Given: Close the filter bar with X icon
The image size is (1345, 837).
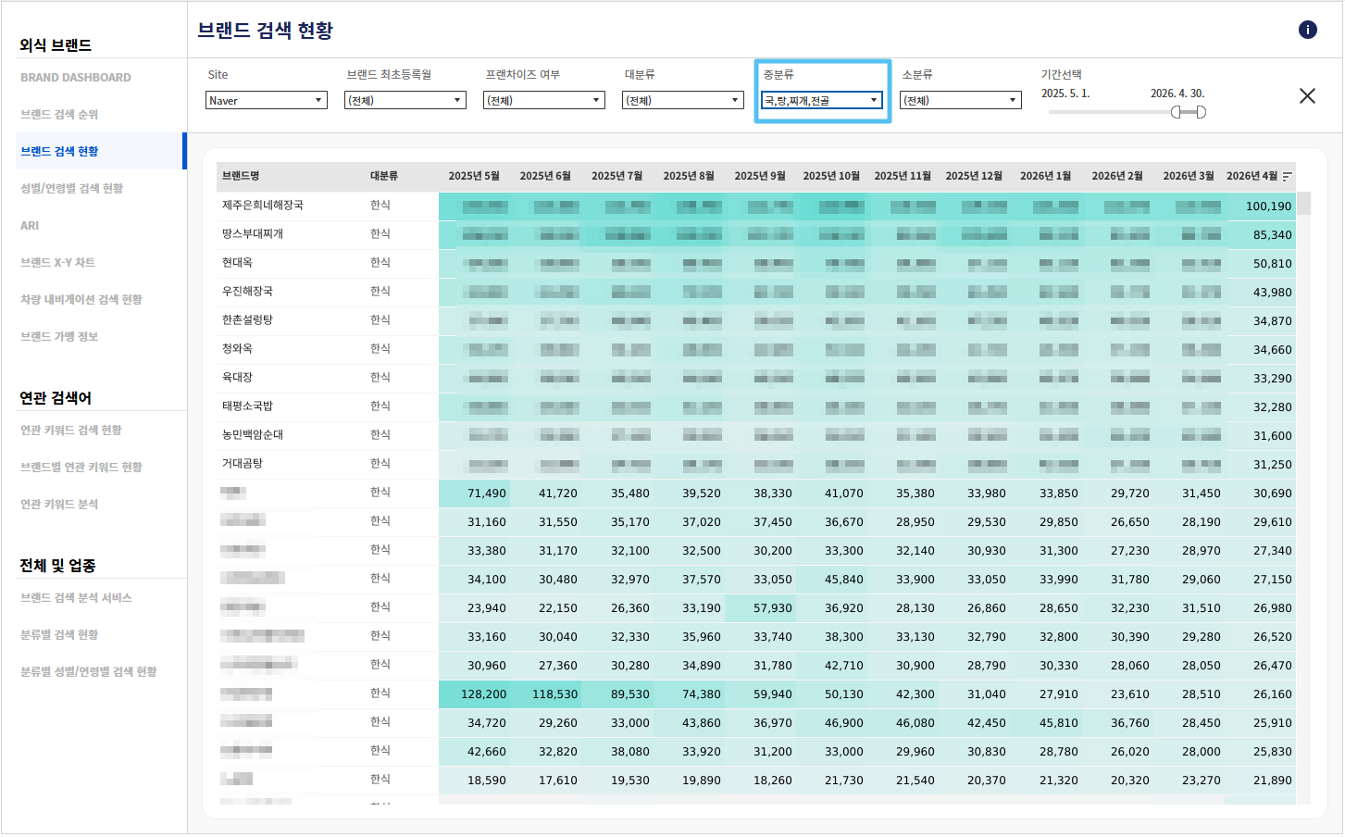Looking at the screenshot, I should (1307, 95).
